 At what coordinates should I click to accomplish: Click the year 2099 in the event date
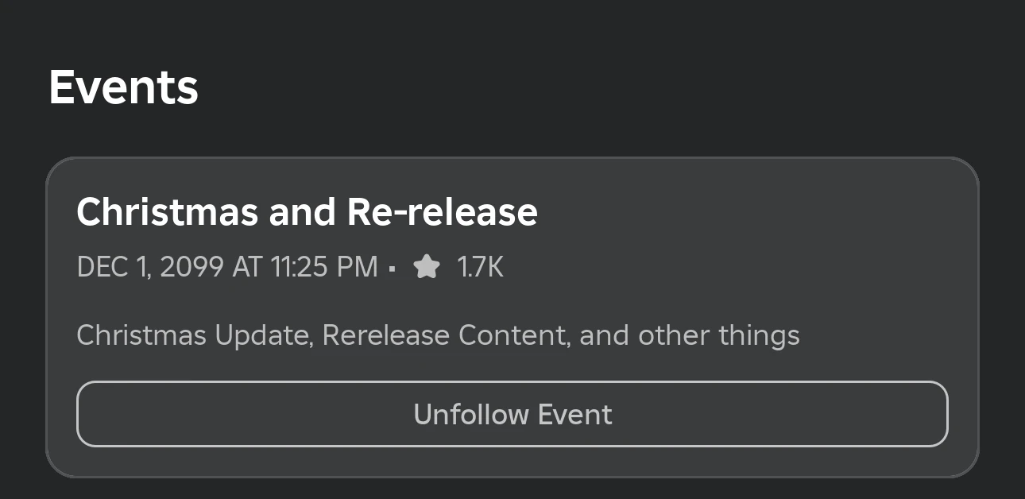tap(191, 267)
